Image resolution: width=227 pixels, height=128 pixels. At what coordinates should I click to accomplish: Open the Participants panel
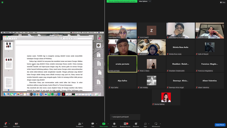point(79,124)
